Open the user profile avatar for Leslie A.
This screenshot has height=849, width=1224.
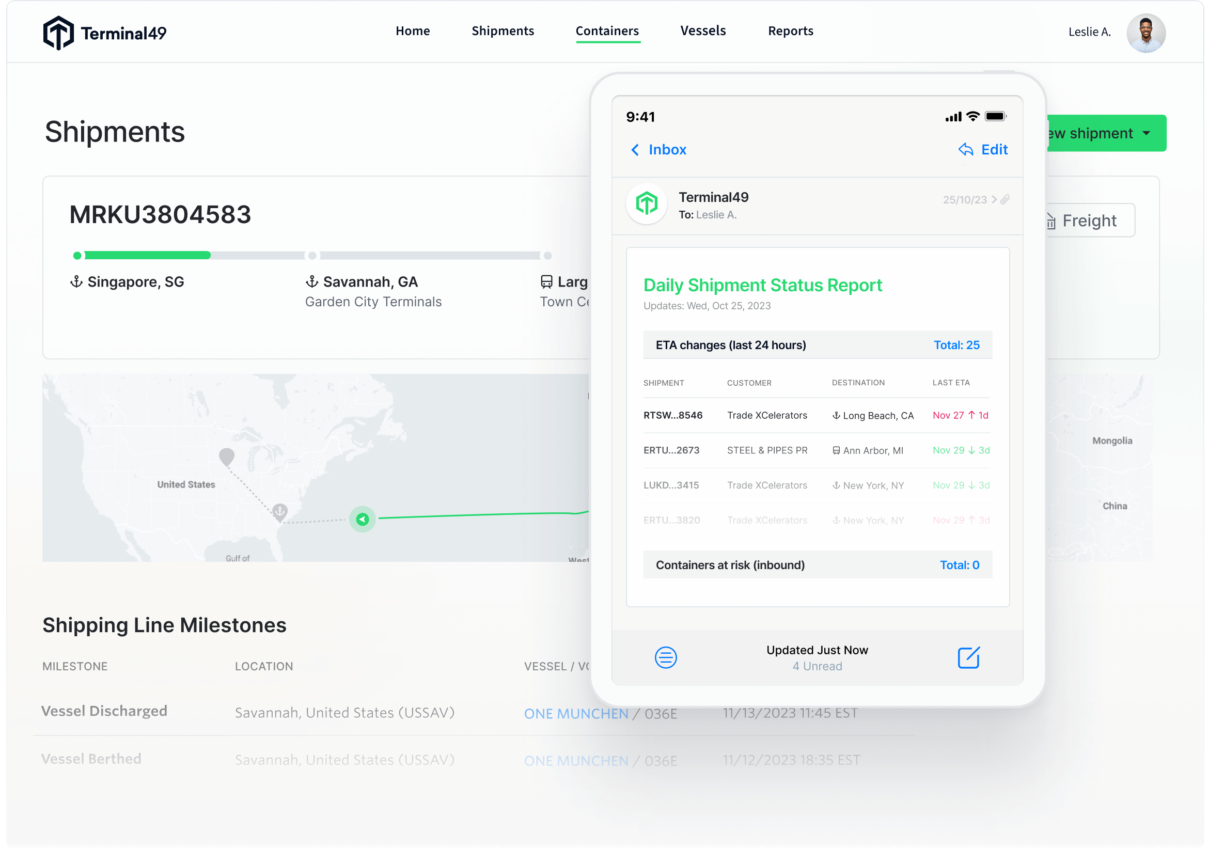(1146, 33)
